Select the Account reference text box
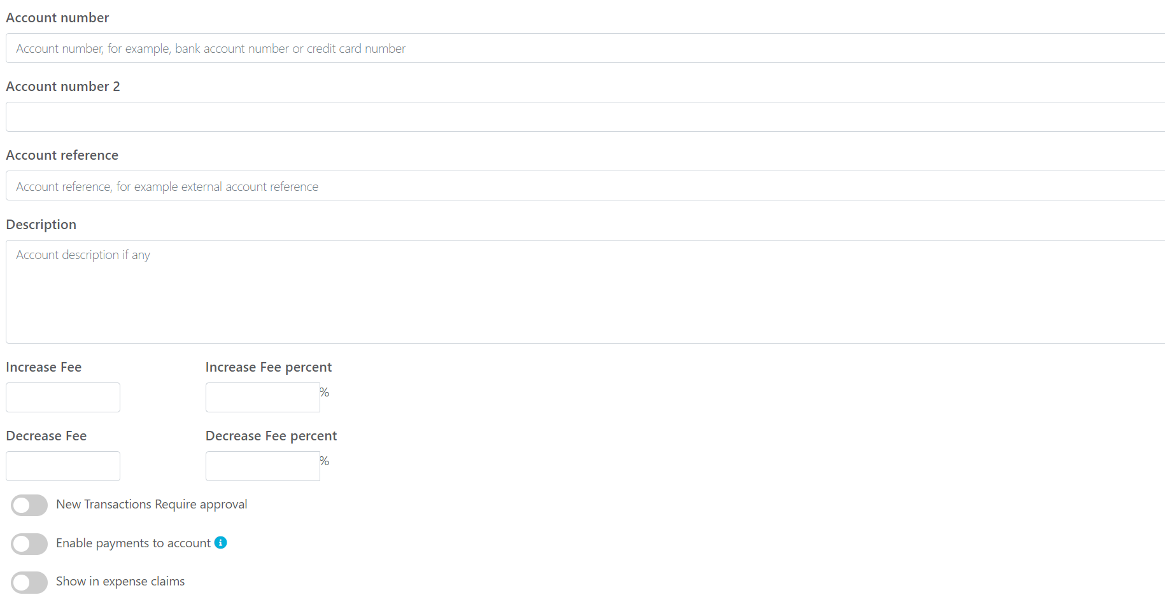This screenshot has width=1165, height=616. point(586,186)
